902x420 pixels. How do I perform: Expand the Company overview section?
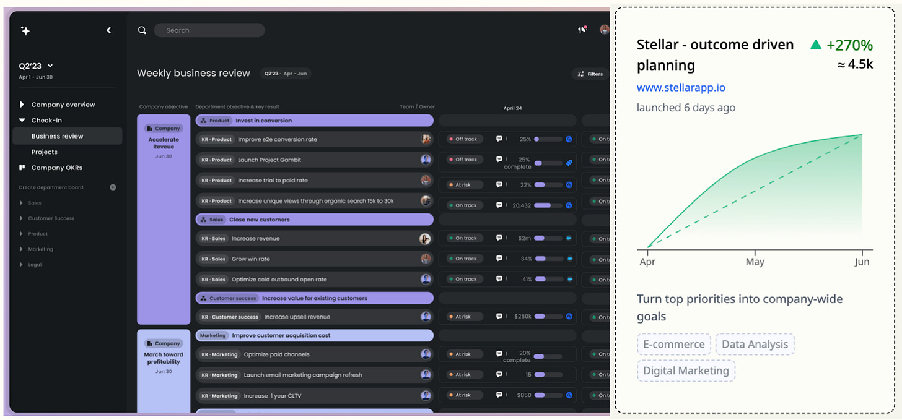pyautogui.click(x=22, y=105)
